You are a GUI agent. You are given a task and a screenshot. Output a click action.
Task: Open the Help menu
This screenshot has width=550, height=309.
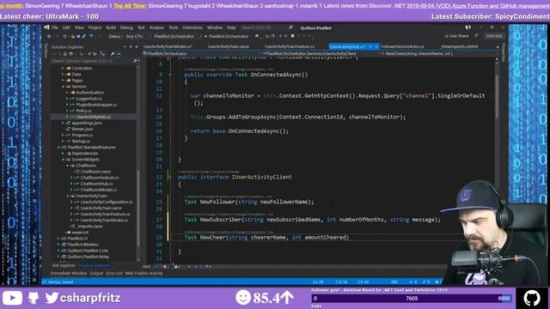click(x=231, y=27)
